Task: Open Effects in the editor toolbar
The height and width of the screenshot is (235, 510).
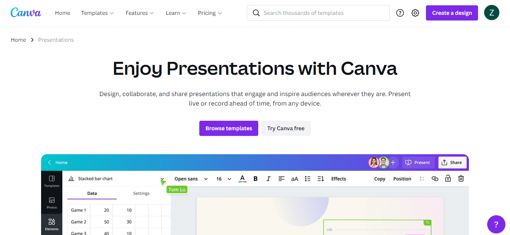Action: 338,179
